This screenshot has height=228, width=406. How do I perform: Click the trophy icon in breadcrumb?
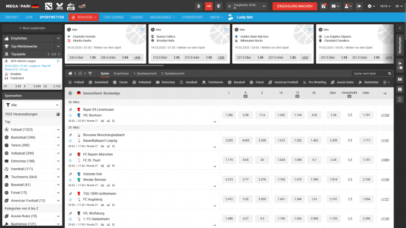tap(90, 73)
